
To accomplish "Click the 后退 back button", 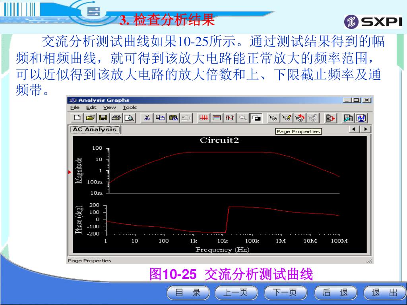I will (335, 293).
